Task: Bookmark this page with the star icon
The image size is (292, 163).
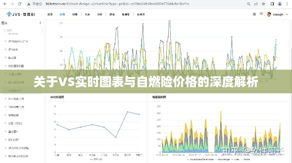Action: tap(263, 4)
